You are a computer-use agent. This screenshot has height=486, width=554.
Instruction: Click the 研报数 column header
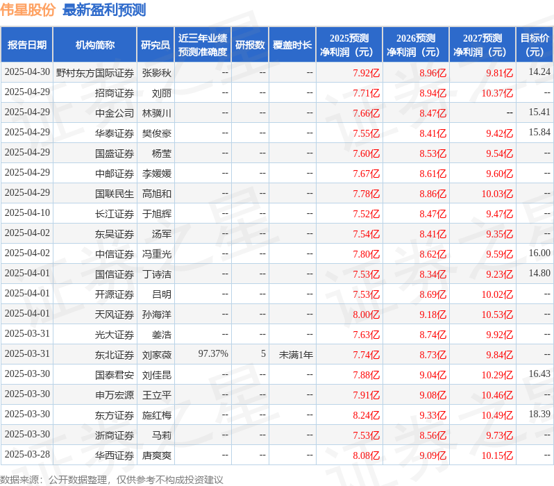pyautogui.click(x=250, y=45)
